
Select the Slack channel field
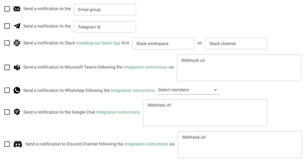pyautogui.click(x=236, y=43)
